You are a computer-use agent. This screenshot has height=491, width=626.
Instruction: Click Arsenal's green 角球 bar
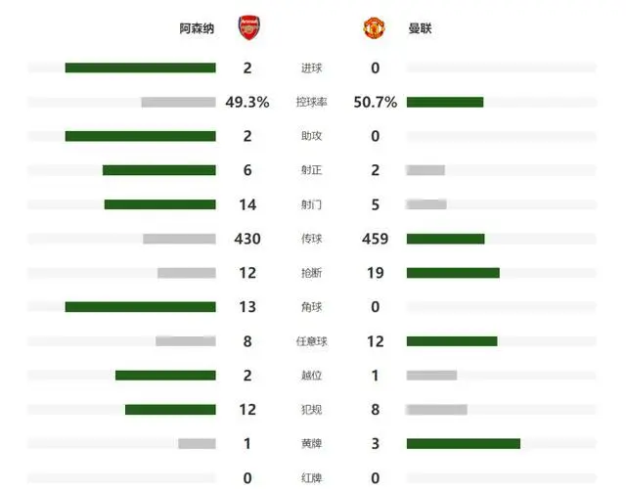click(x=141, y=307)
